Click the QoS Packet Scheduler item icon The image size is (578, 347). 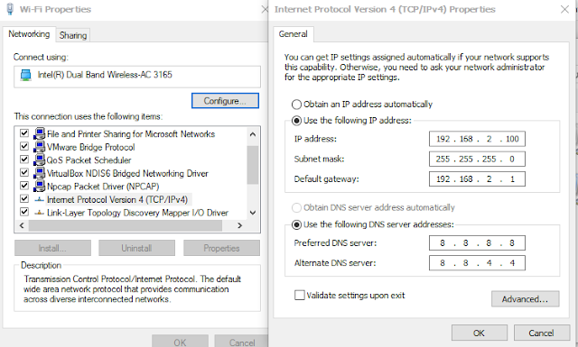39,160
